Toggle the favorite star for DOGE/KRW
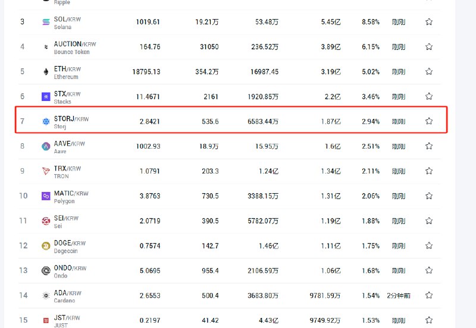The width and height of the screenshot is (476, 328). point(429,245)
